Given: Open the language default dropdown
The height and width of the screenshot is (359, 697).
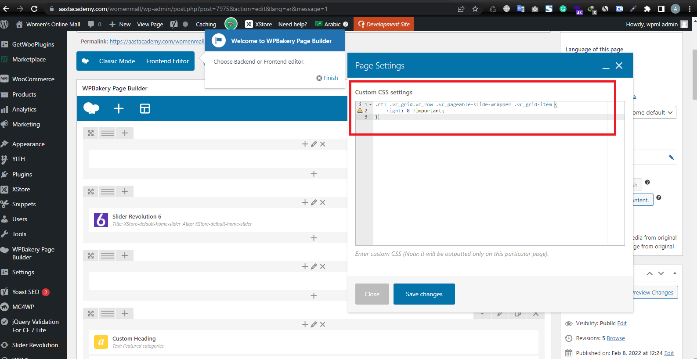Looking at the screenshot, I should pos(654,112).
